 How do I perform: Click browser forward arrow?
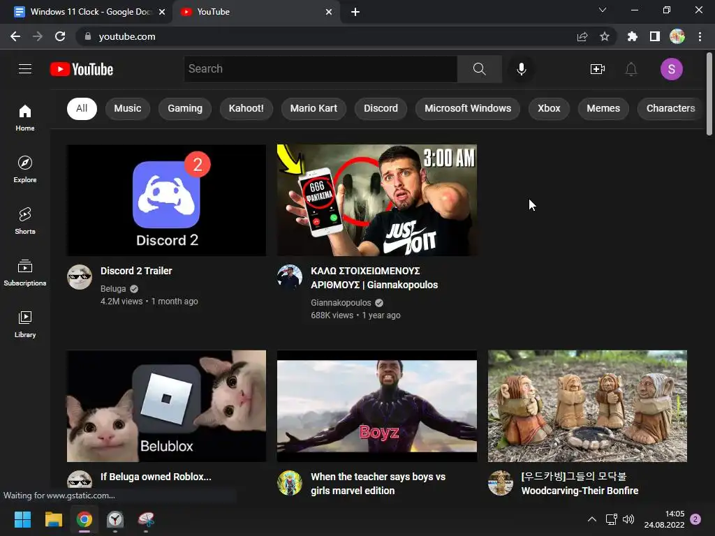point(38,36)
